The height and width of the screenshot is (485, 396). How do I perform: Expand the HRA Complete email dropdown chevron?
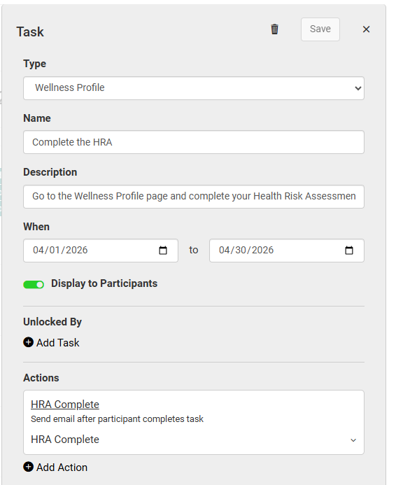(x=353, y=440)
